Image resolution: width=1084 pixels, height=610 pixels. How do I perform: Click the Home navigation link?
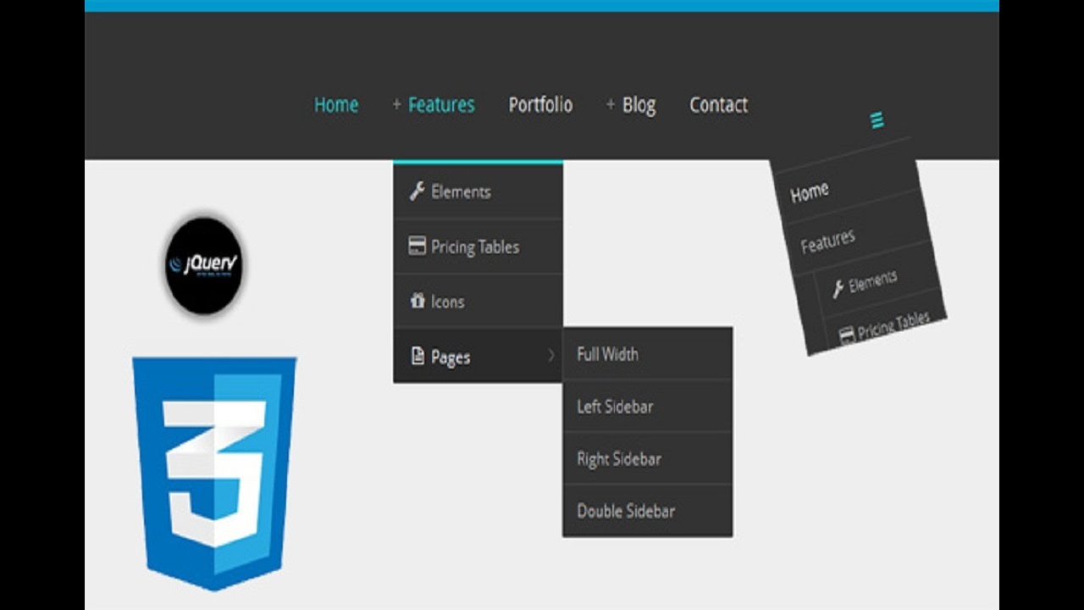click(336, 105)
